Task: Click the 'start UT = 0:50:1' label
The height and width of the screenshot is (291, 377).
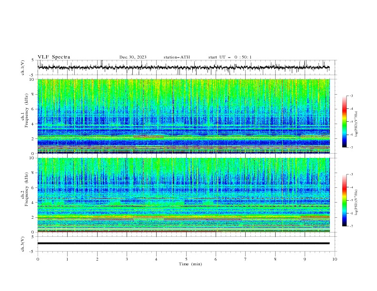Action: point(229,57)
